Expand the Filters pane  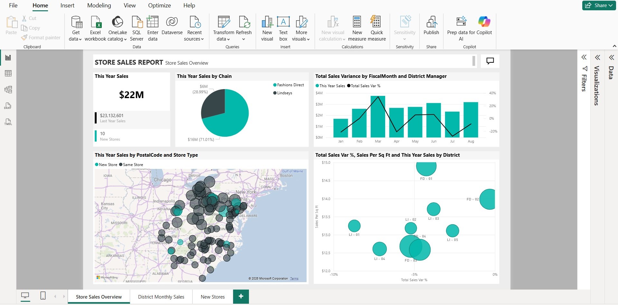(584, 57)
